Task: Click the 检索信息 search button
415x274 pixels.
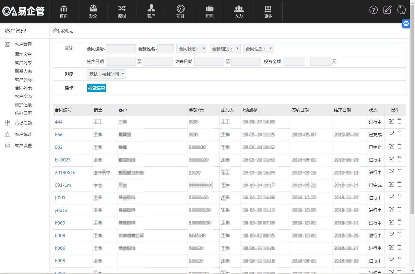Action: click(97, 88)
